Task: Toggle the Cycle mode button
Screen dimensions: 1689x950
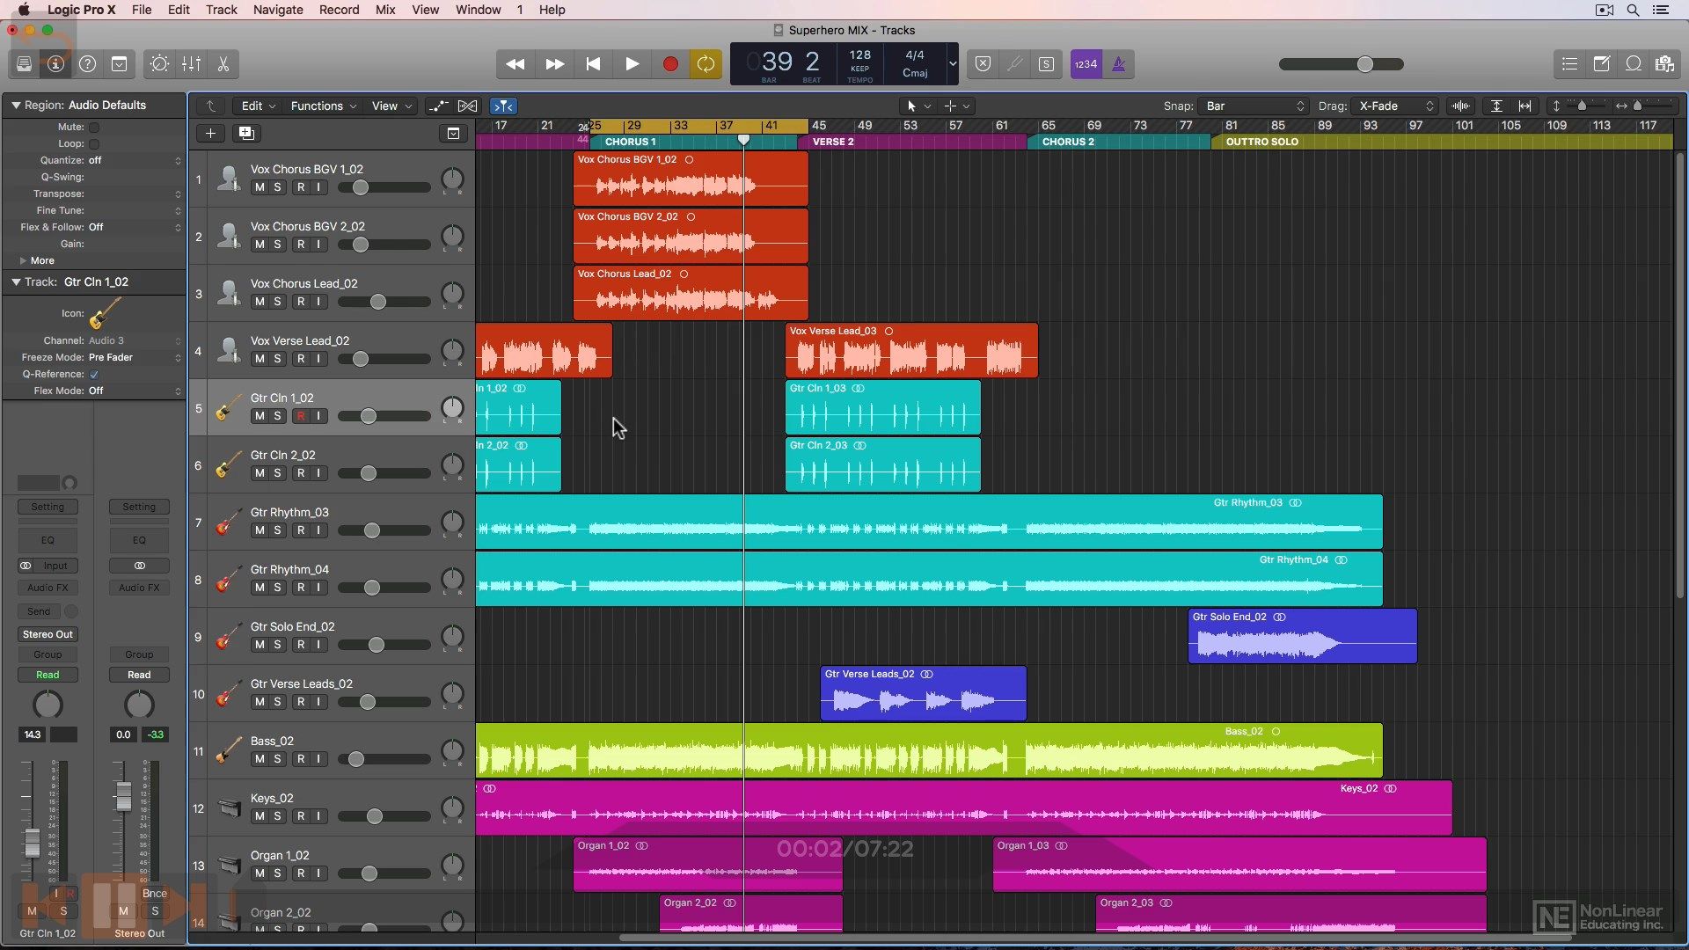Action: (x=706, y=64)
